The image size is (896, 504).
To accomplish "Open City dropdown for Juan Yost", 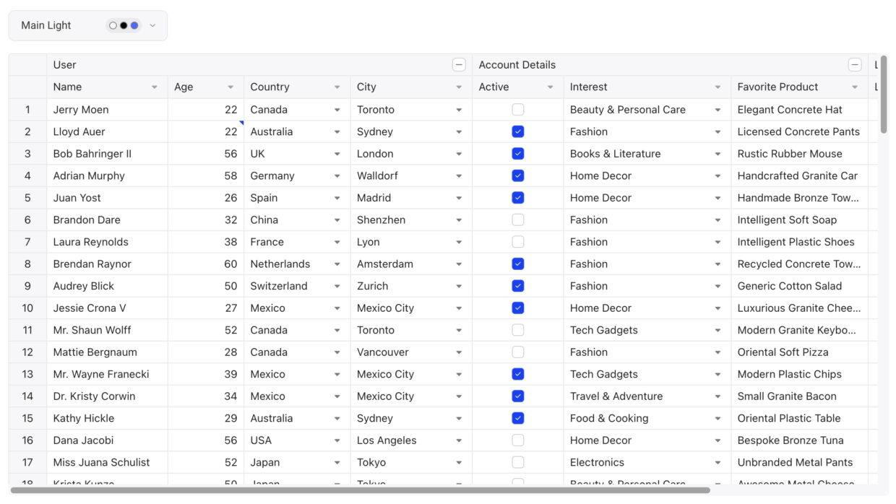I will point(459,198).
